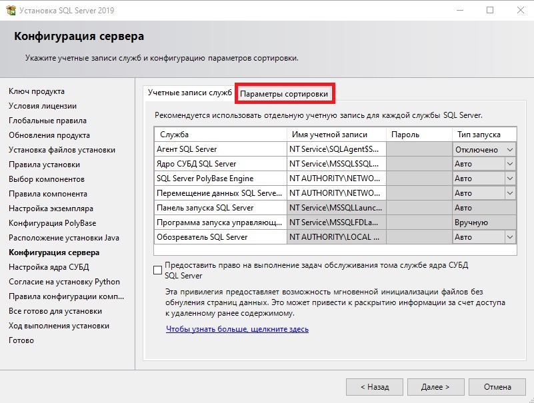Click the Все готово для установки step
Image resolution: width=534 pixels, height=403 pixels.
55,311
